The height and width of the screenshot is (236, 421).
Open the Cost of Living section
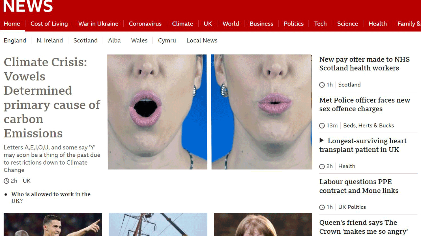(49, 24)
